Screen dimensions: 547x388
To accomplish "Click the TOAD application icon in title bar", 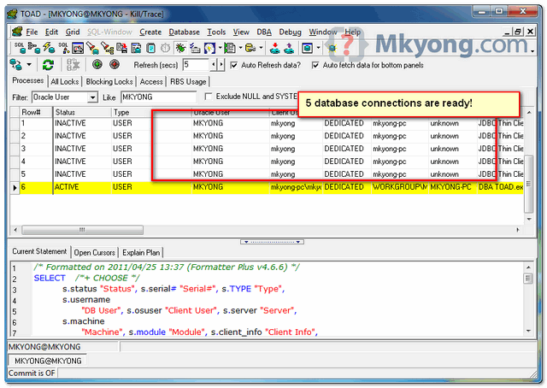I will tap(13, 15).
